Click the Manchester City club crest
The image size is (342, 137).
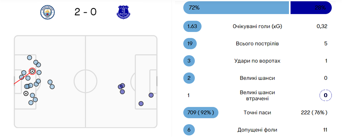point(47,12)
